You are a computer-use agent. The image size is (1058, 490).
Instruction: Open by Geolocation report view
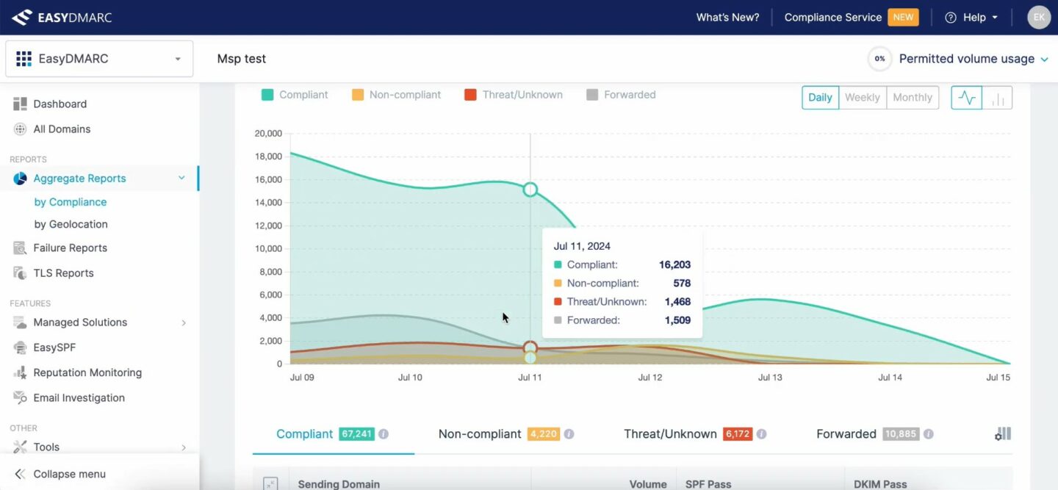[71, 224]
